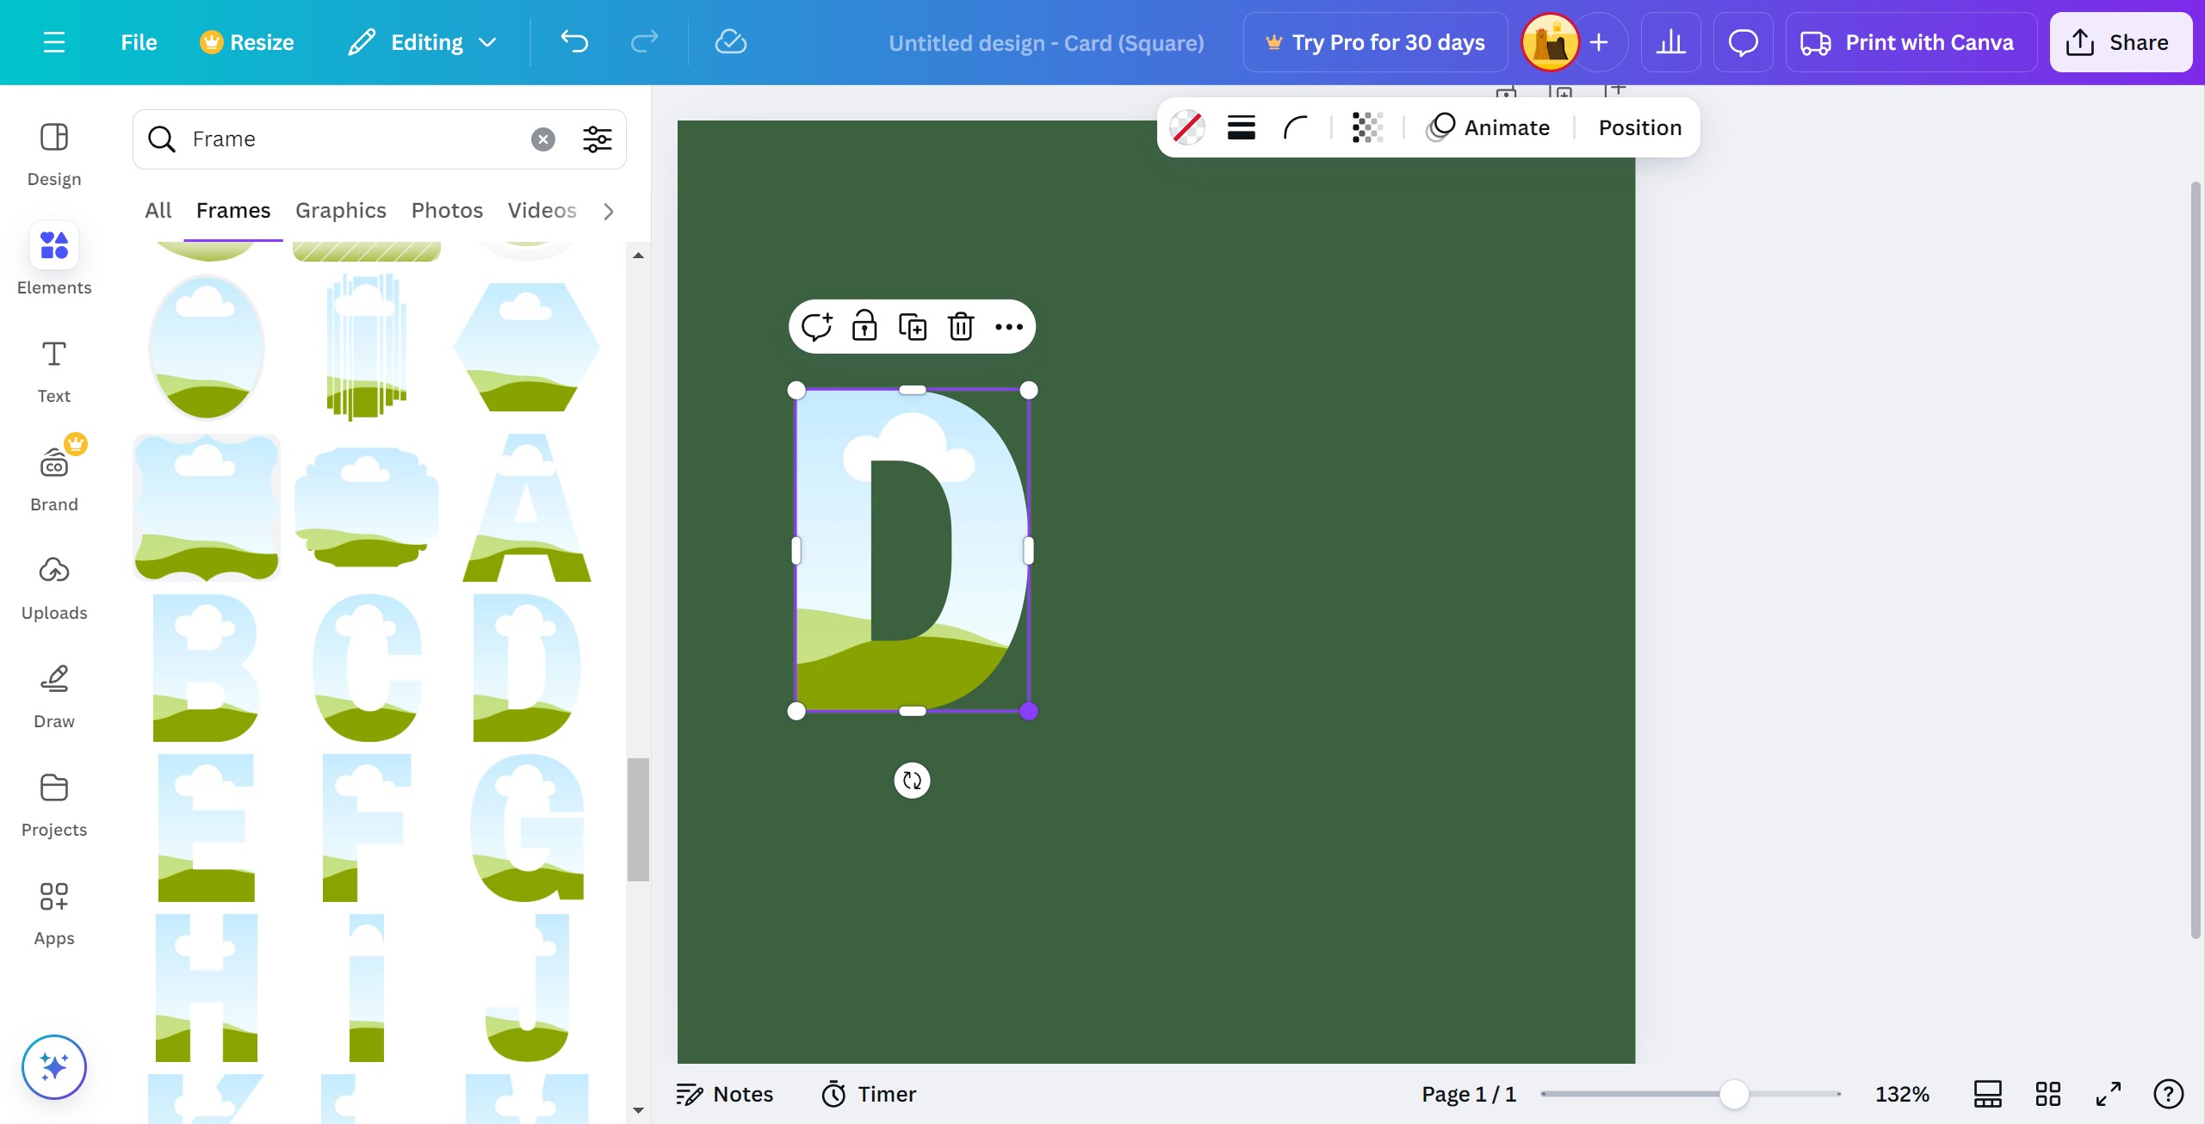Lock the selected frame
This screenshot has height=1124, width=2205.
point(864,326)
